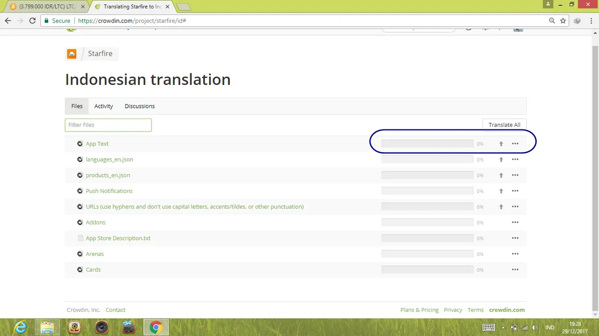Screen dimensions: 599x336
Task: Open the three-dot menu for Cards
Action: (515, 270)
